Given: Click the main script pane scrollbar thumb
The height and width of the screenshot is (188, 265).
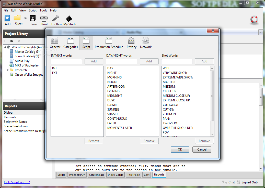Looking at the screenshot, I should click(x=261, y=97).
